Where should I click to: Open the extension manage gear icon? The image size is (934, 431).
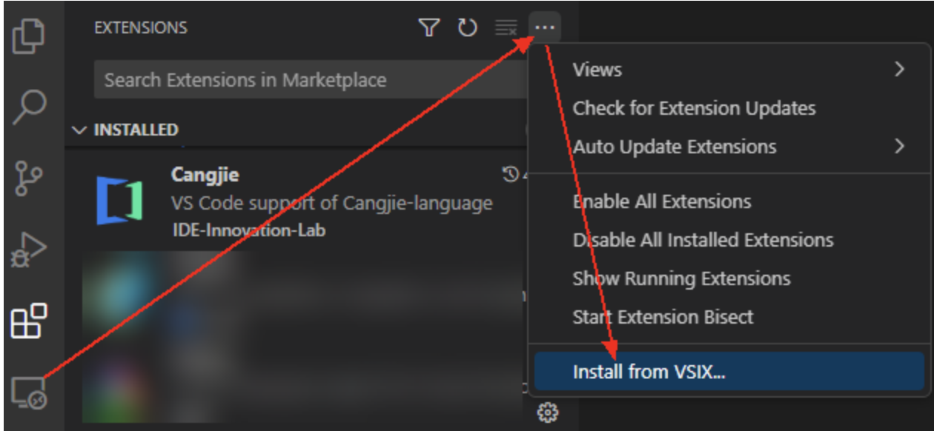(548, 412)
